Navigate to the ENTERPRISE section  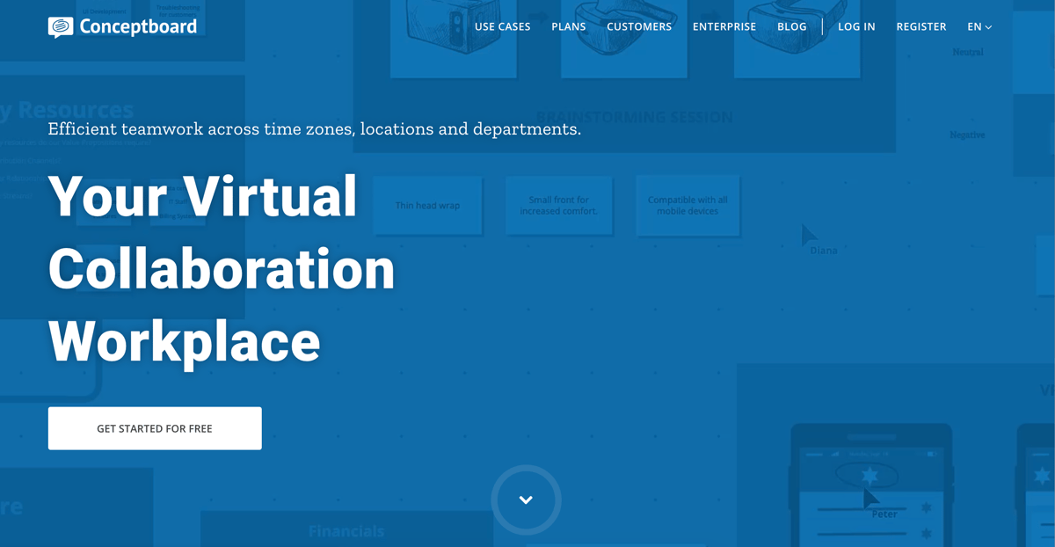click(724, 26)
